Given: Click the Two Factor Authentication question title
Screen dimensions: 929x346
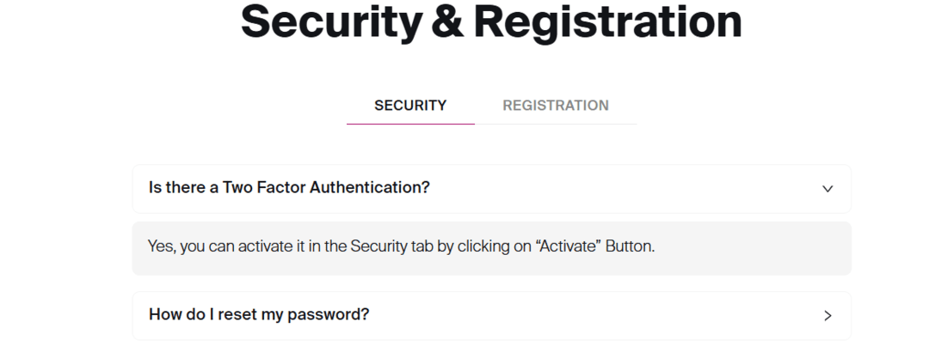Looking at the screenshot, I should pos(289,187).
